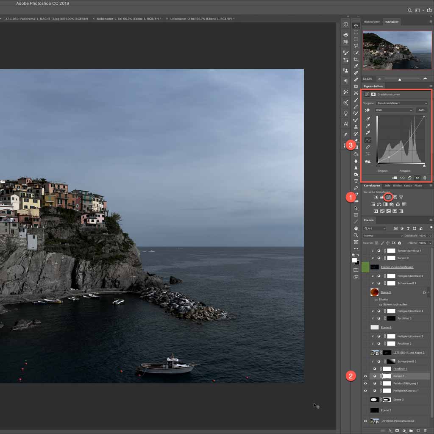
Task: Delete the curves adjustment via trash icon
Action: 425,178
